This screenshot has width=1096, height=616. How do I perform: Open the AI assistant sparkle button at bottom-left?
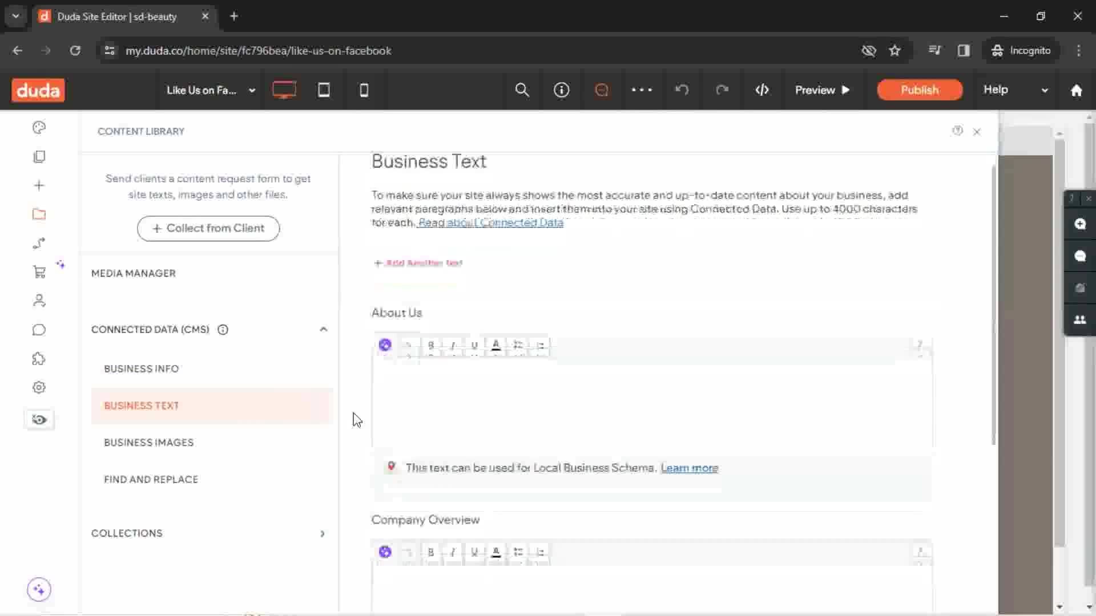[x=39, y=589]
